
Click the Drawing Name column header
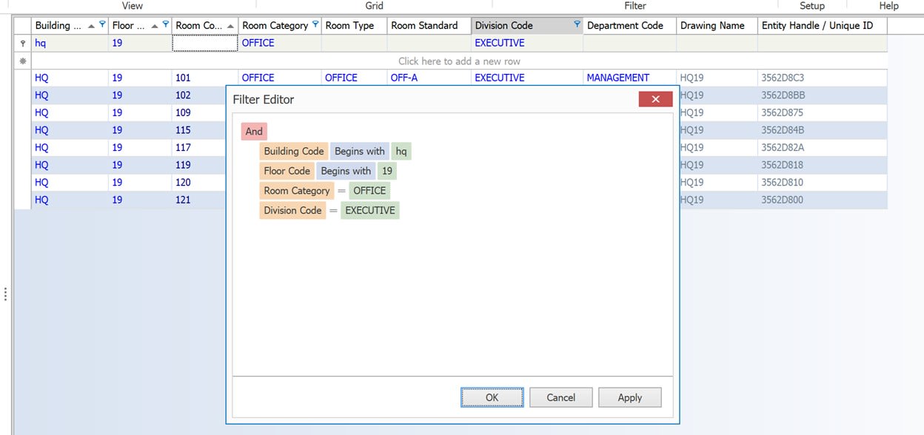coord(717,25)
